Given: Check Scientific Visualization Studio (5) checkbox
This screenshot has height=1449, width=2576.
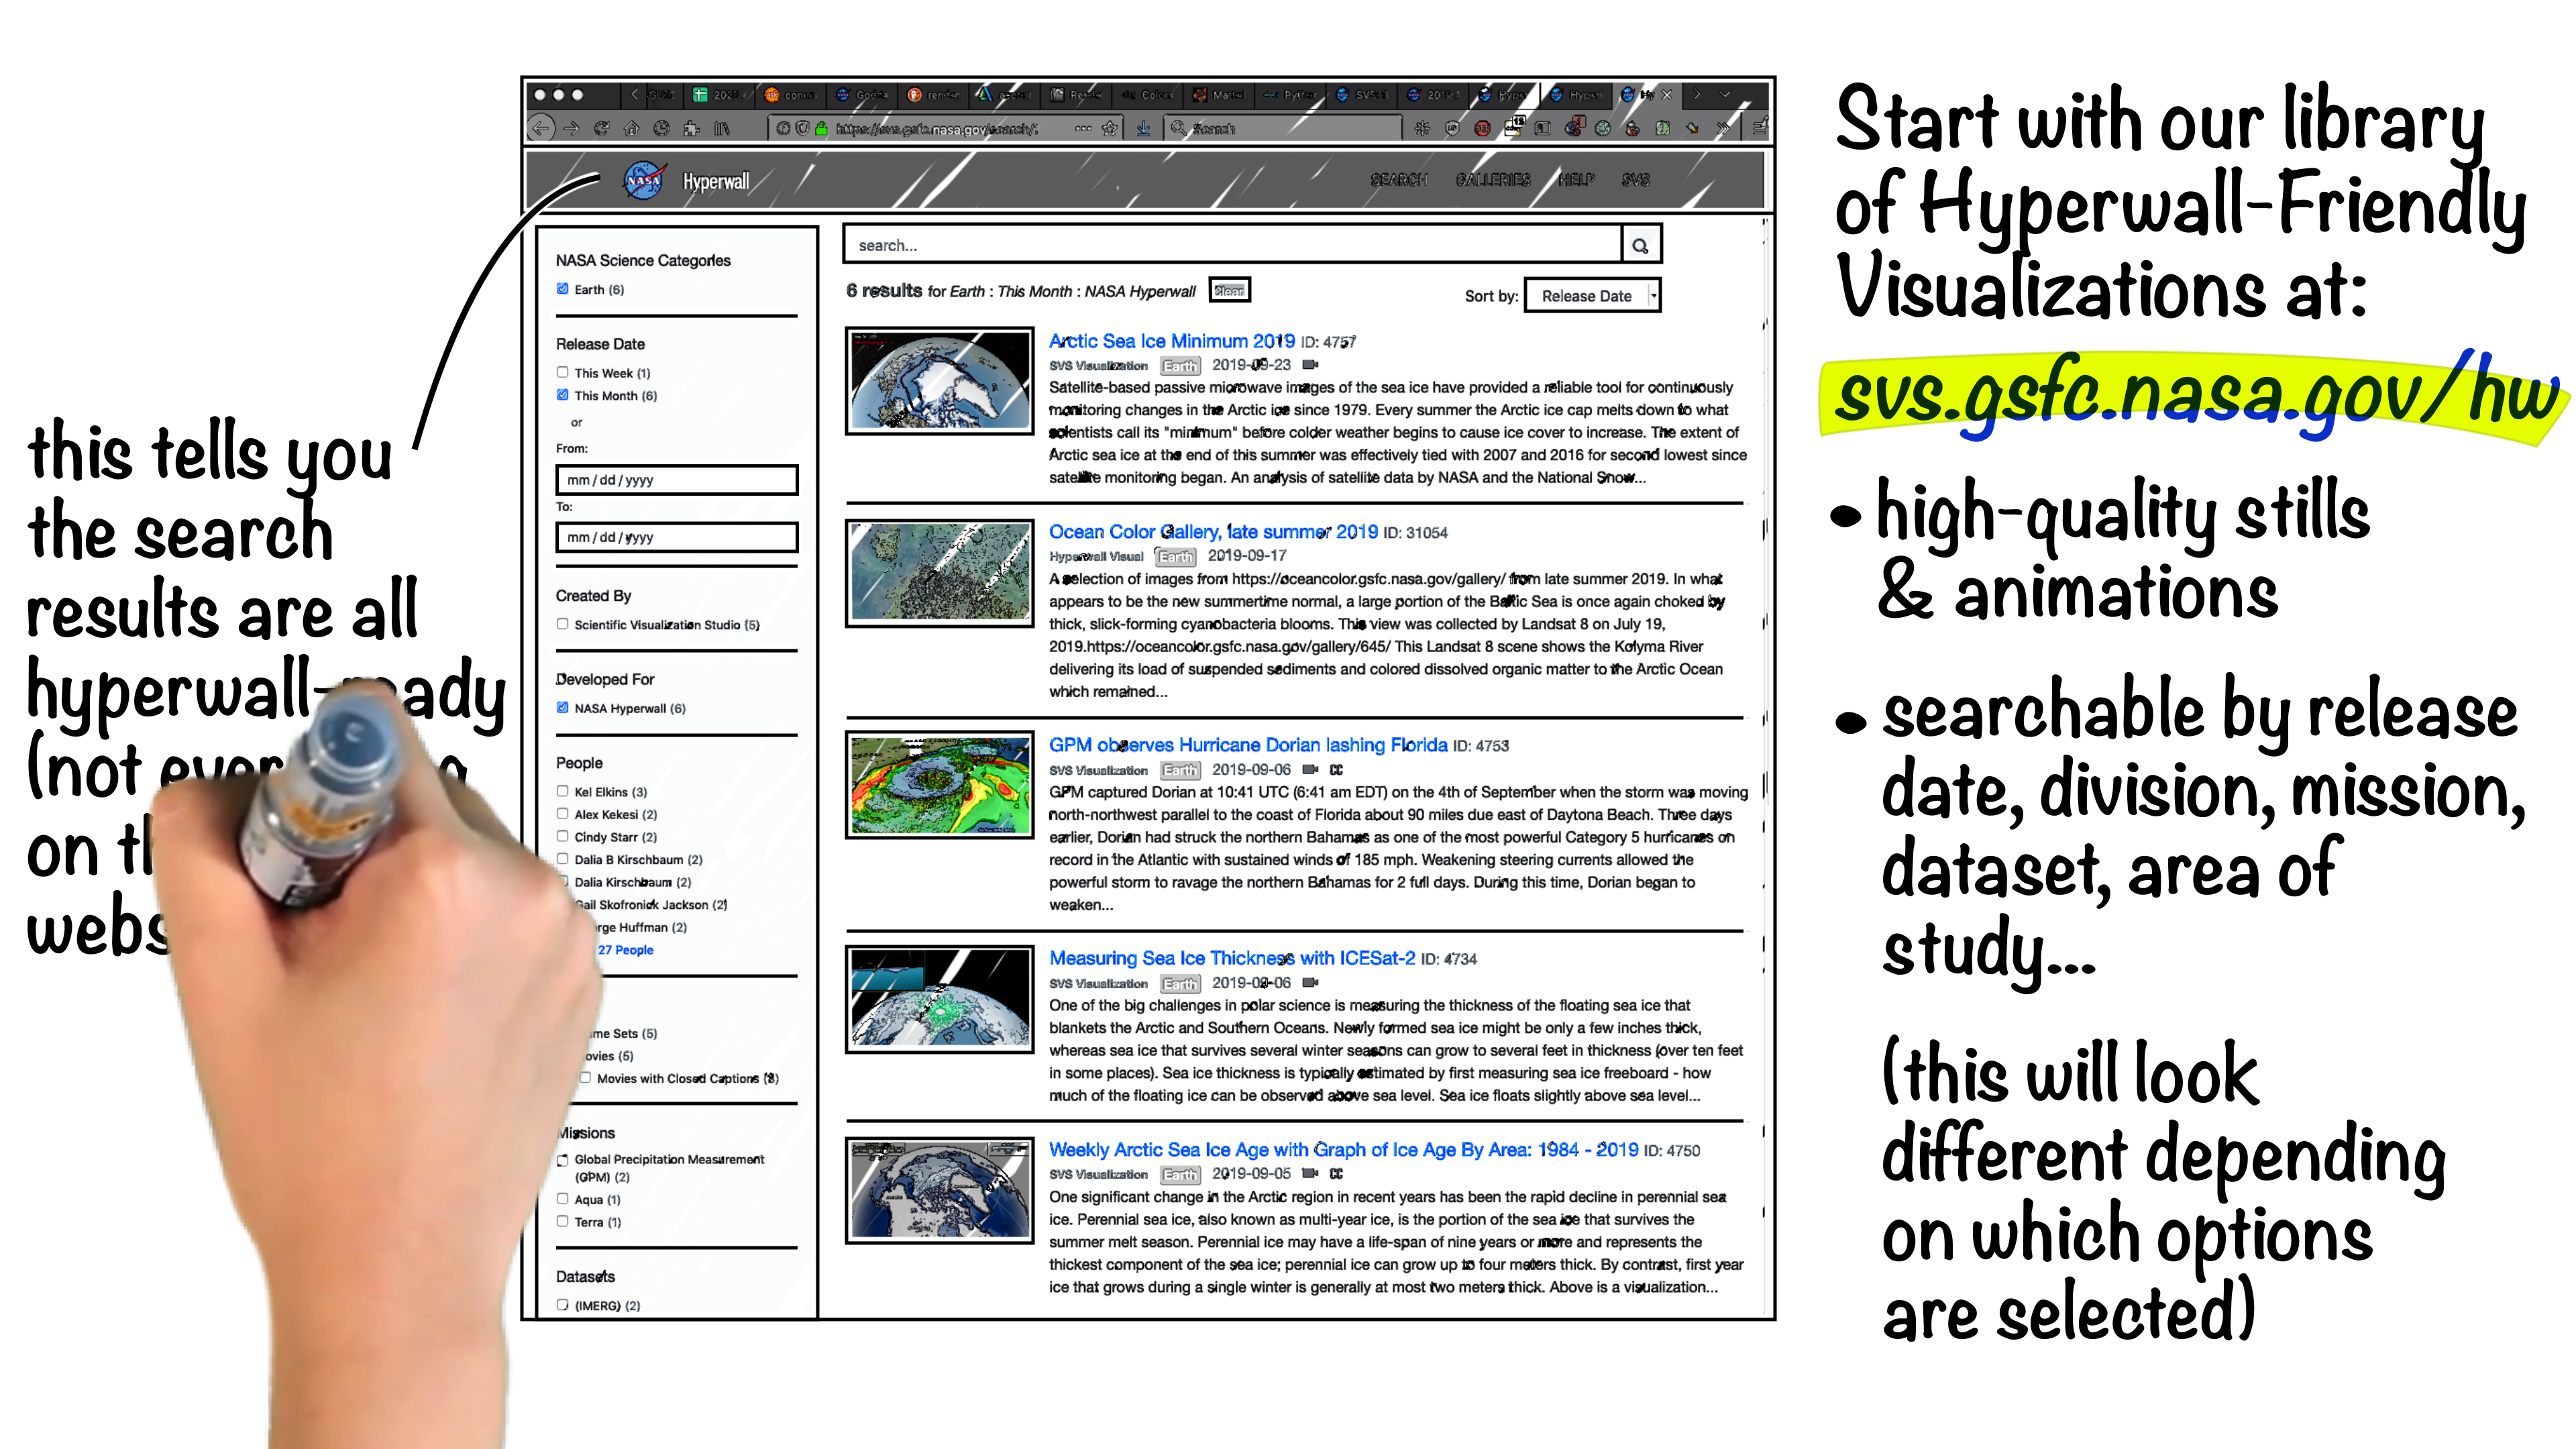Looking at the screenshot, I should tap(562, 624).
